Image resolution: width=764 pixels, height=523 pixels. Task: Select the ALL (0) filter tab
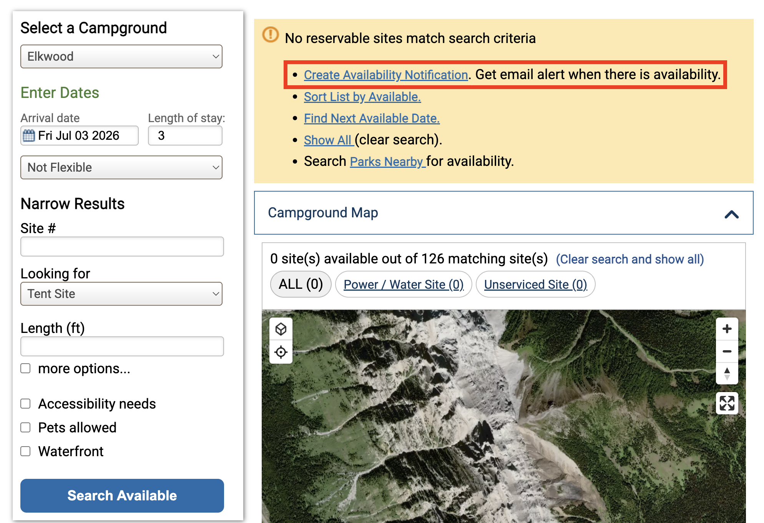coord(301,284)
